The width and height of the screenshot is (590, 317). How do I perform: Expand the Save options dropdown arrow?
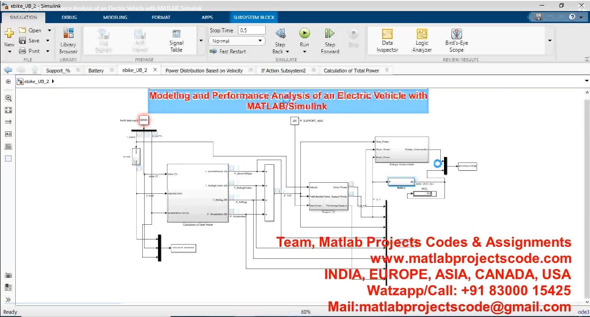48,41
